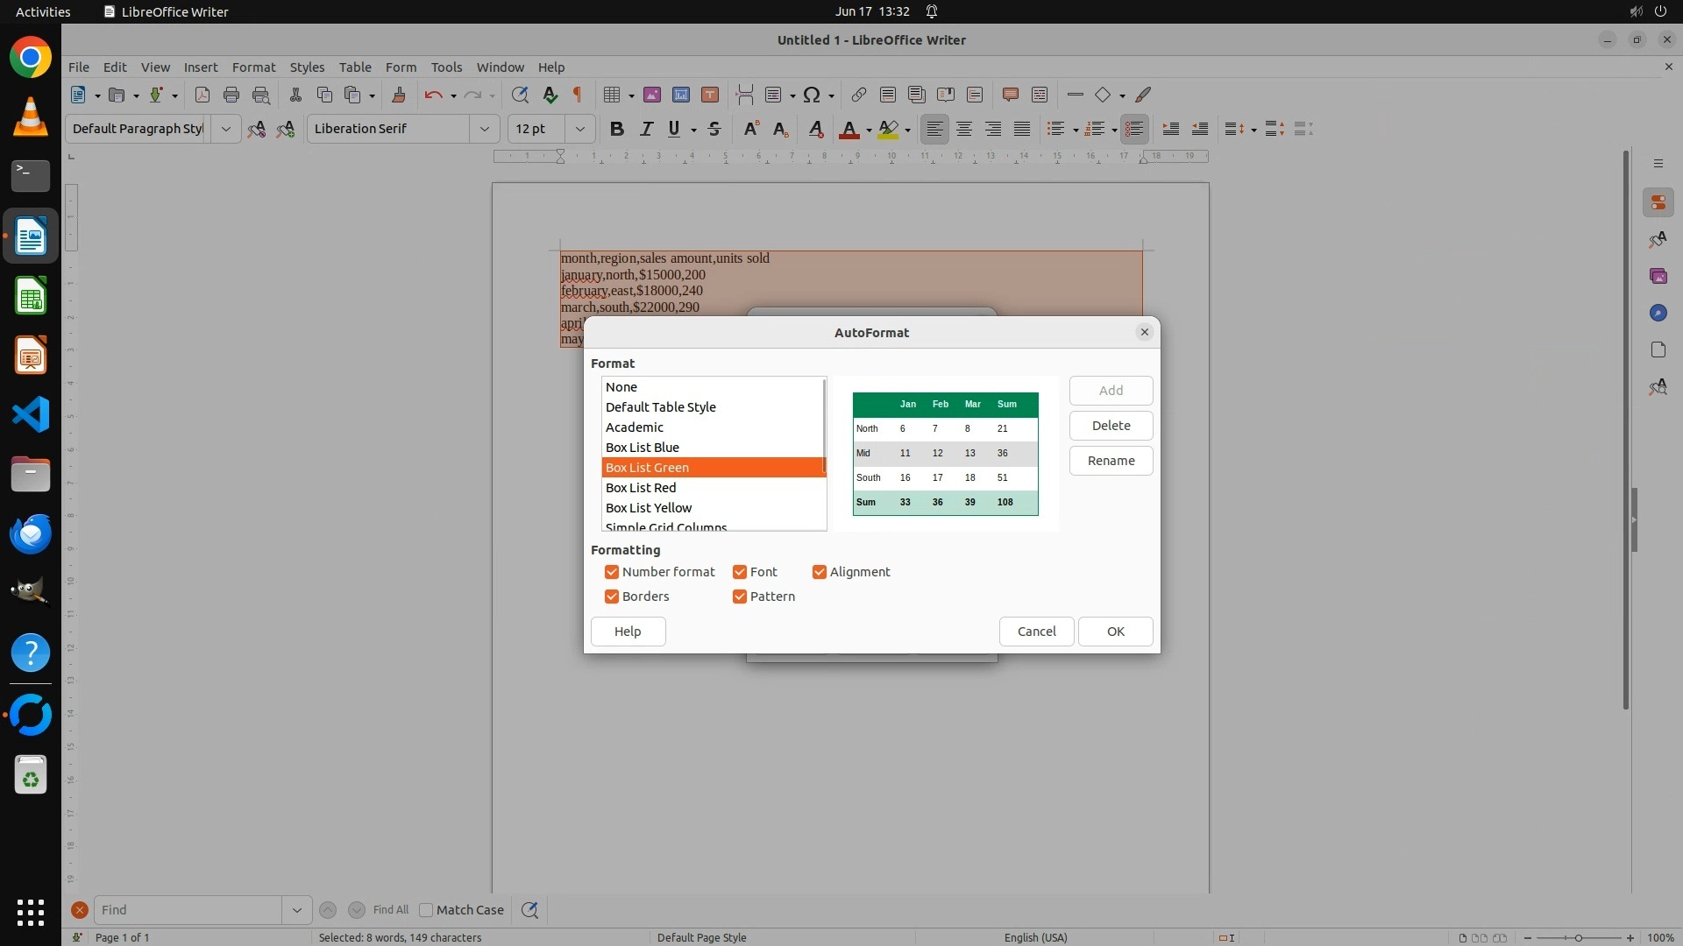Toggle the Borders checkbox

tap(612, 597)
